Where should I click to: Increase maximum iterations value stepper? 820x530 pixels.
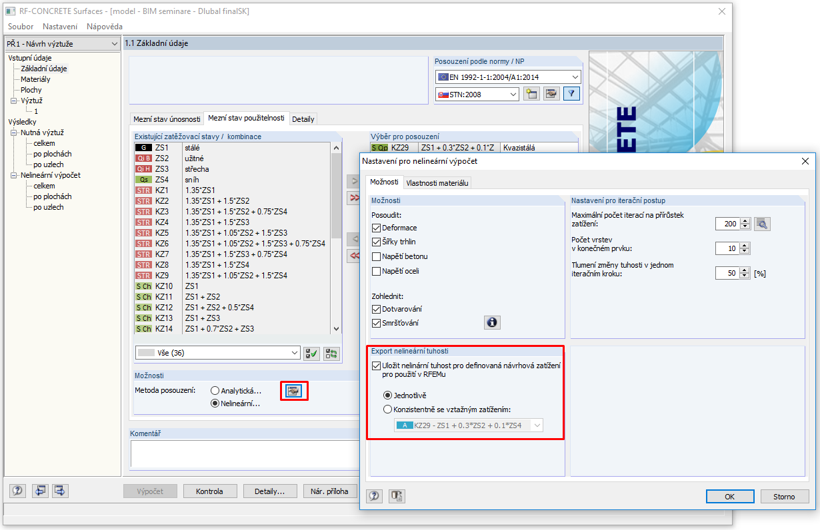point(745,220)
